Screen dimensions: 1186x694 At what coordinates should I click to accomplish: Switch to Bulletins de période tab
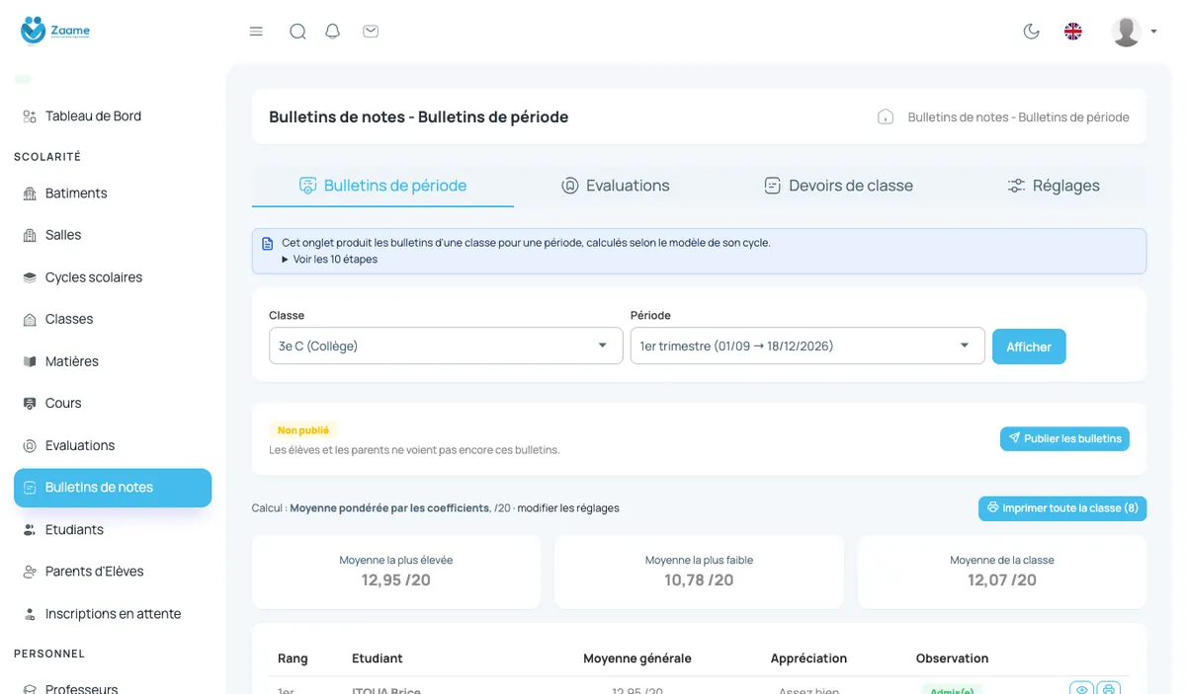[x=383, y=186]
